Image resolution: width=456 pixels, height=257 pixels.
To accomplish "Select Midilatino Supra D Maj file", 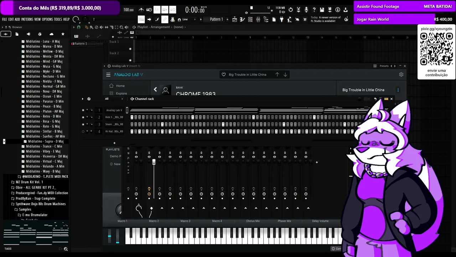I will pyautogui.click(x=46, y=141).
